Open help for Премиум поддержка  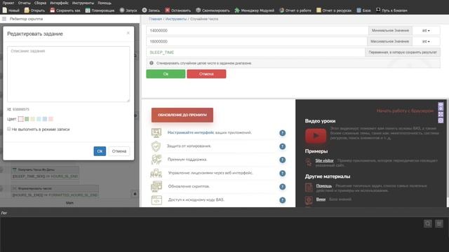tap(282, 160)
